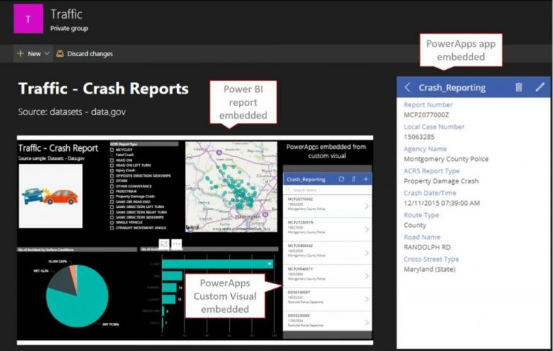This screenshot has height=351, width=553.
Task: Enable the Injury Crash filter
Action: click(112, 170)
